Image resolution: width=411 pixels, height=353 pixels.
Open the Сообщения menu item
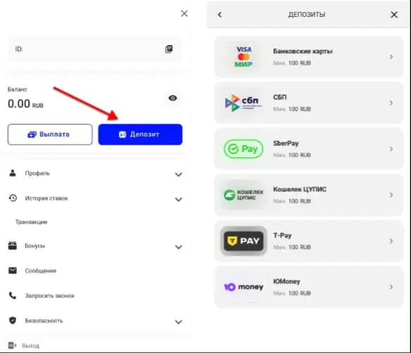(x=41, y=271)
